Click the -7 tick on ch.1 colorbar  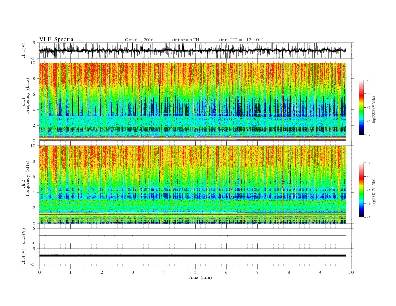point(369,135)
